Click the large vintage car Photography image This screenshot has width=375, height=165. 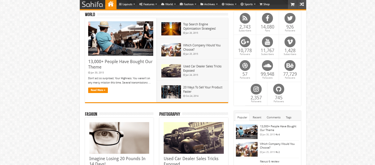[193, 138]
